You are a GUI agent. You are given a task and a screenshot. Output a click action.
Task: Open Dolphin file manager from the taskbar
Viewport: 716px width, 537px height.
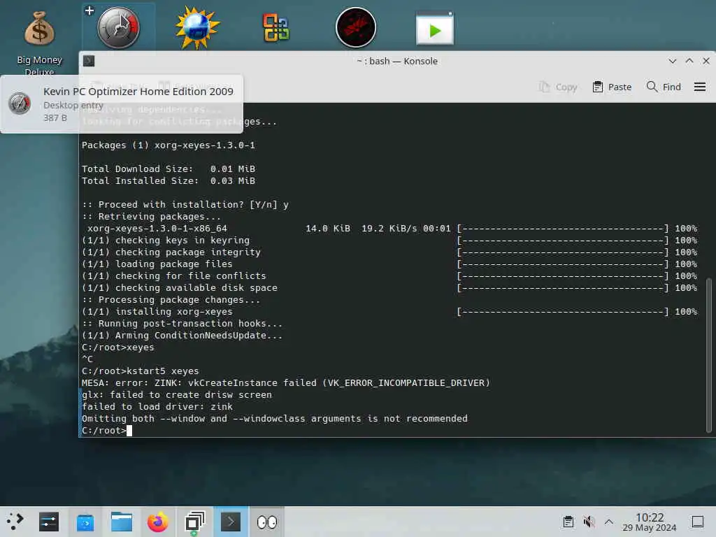pyautogui.click(x=122, y=522)
